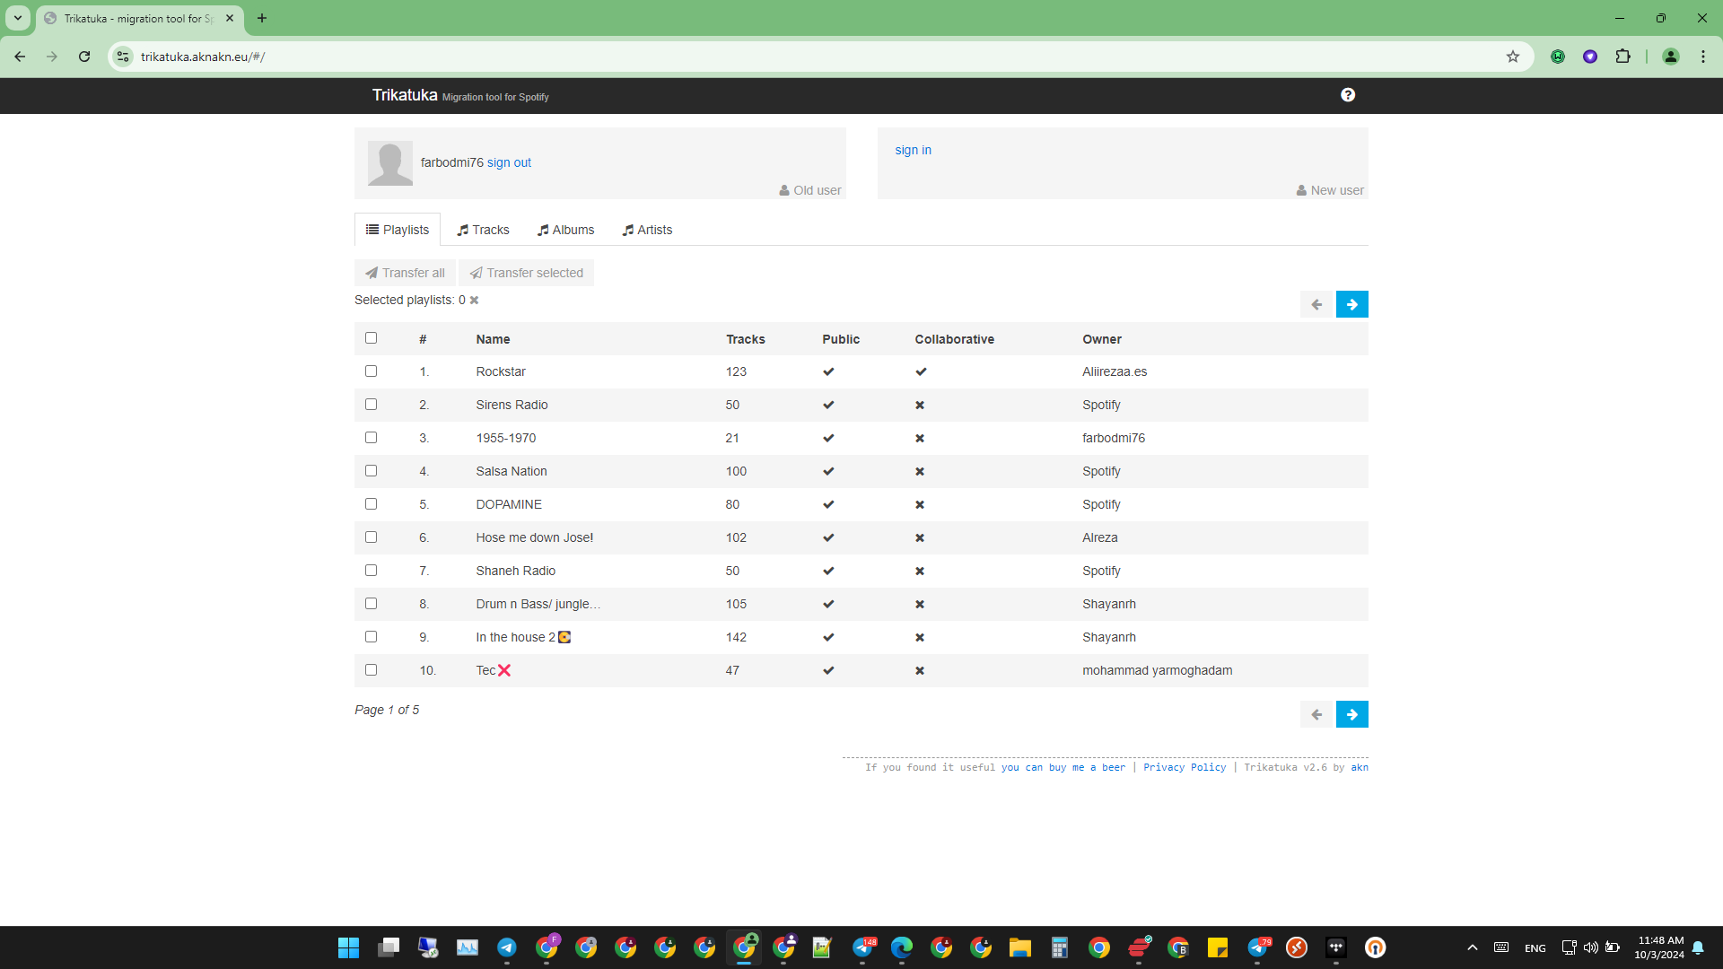Open the Chrome extensions puzzle icon

coord(1622,57)
